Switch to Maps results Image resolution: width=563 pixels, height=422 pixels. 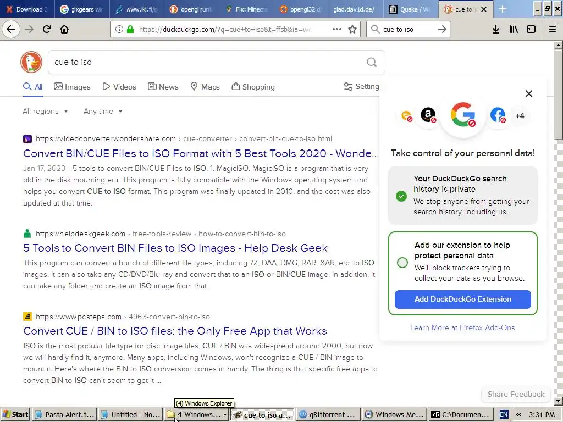(x=205, y=87)
